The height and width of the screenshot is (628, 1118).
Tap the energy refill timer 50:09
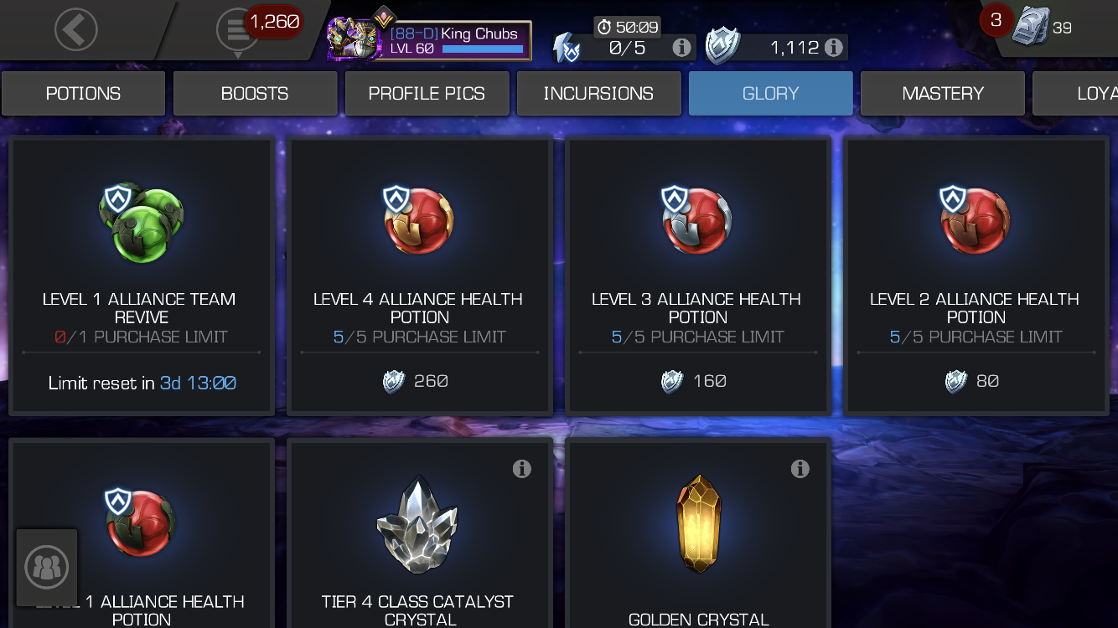pyautogui.click(x=628, y=28)
